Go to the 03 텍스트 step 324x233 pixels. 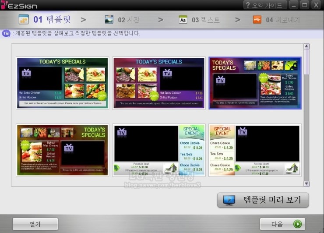point(206,20)
